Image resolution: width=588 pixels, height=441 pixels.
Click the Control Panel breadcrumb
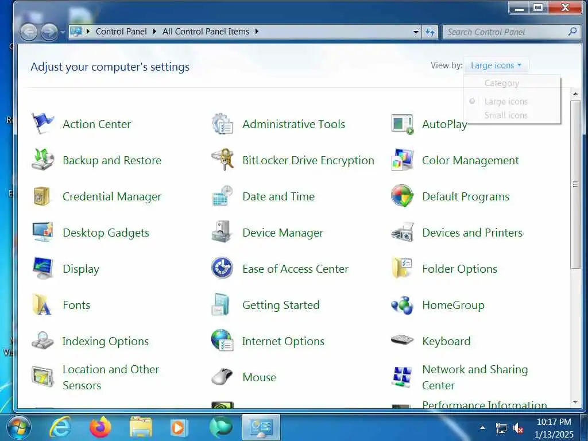(121, 32)
